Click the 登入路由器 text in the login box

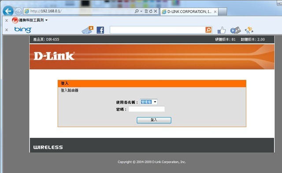coord(70,90)
